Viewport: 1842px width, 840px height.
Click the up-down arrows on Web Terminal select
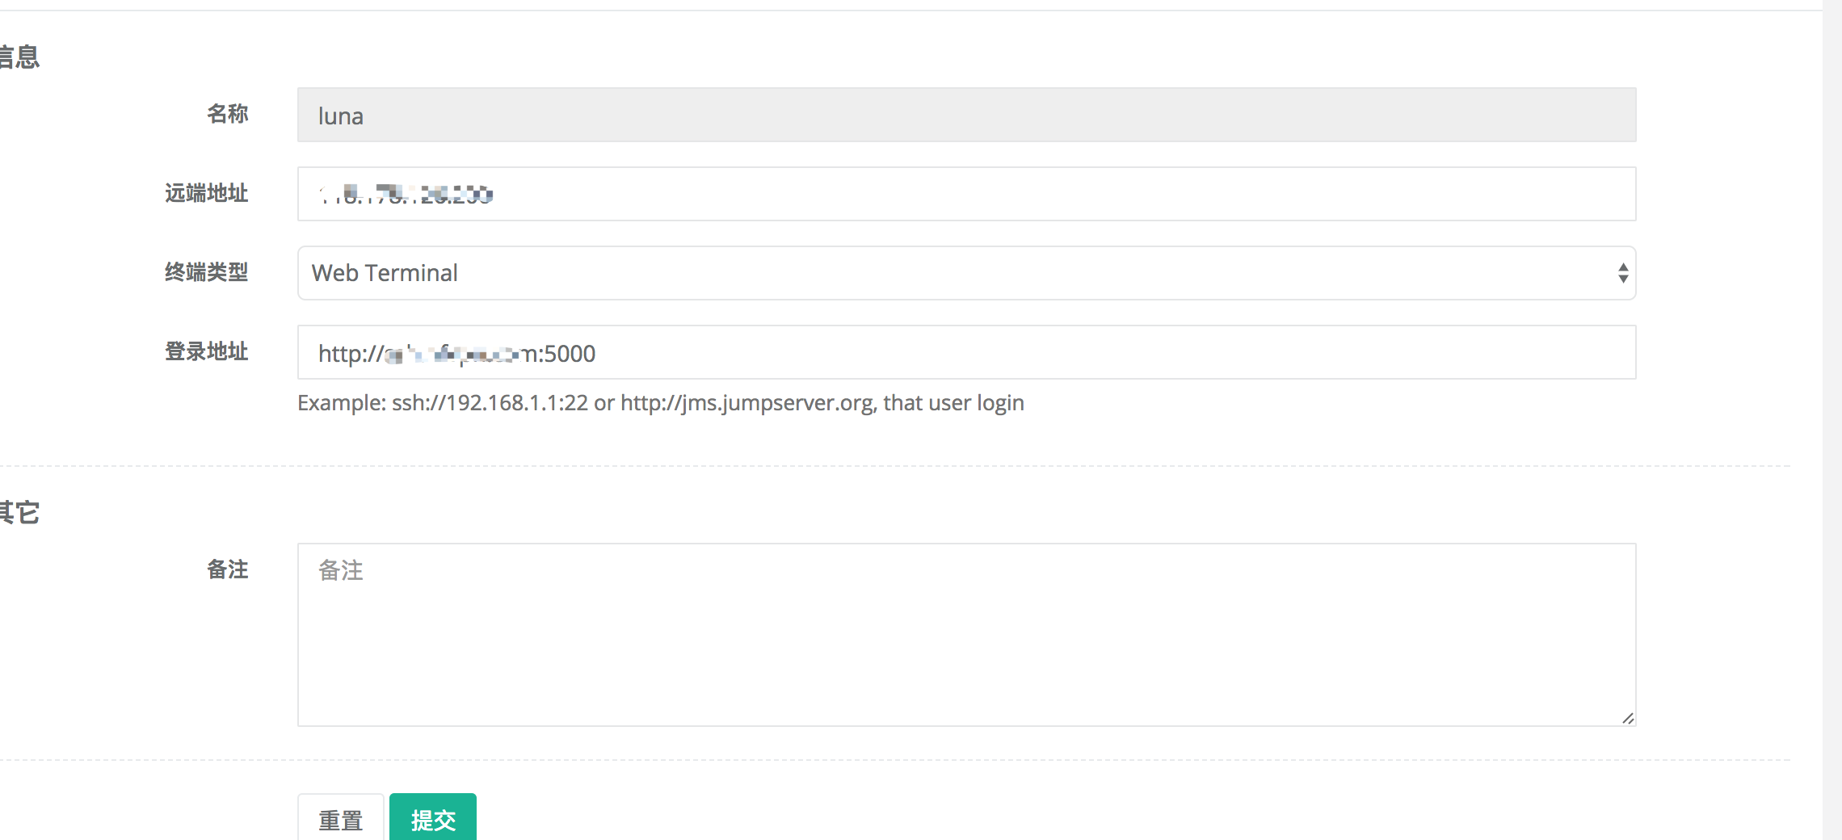click(1623, 273)
